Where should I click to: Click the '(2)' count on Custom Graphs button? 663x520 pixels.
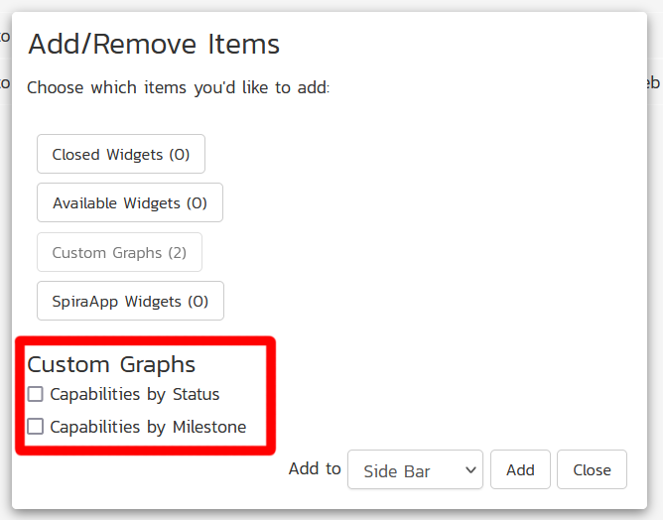(x=177, y=252)
